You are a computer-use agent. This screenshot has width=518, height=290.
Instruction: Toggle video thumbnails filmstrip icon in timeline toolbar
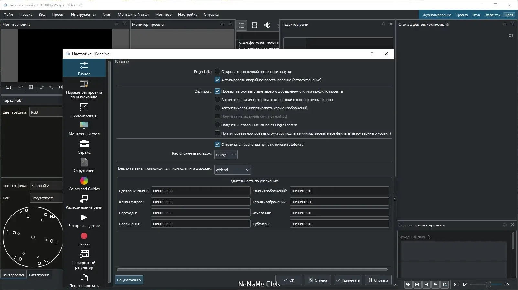pos(417,285)
